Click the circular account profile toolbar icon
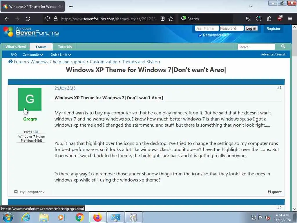 coord(258,19)
